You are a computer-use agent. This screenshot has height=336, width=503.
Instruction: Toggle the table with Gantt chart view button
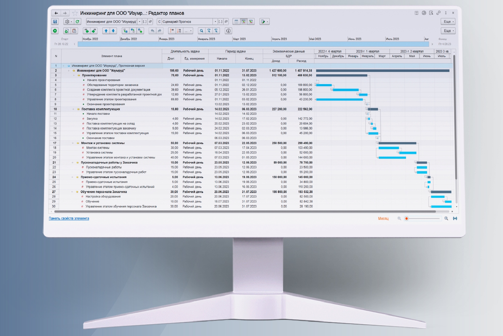[x=244, y=22]
